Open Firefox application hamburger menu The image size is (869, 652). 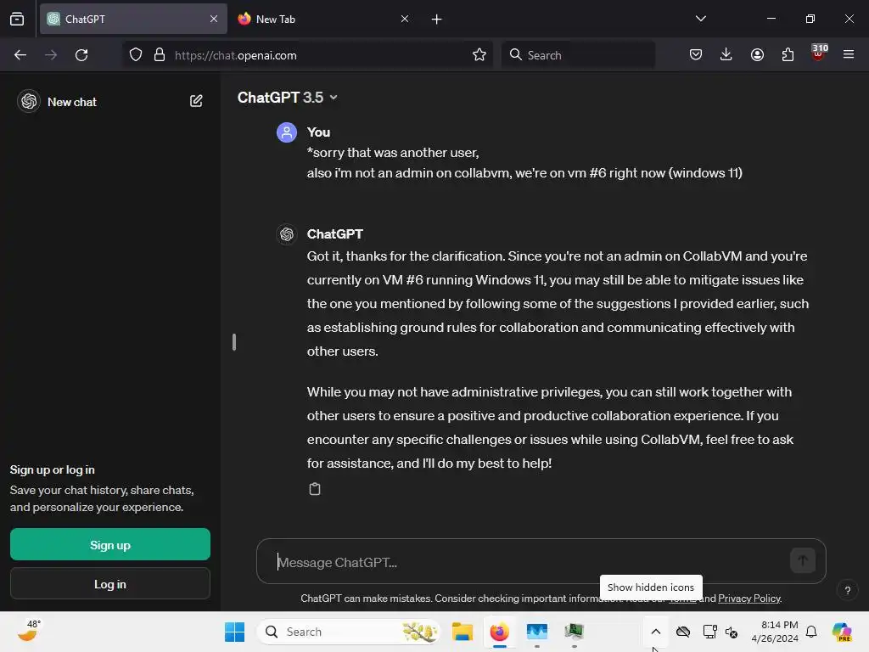(849, 54)
